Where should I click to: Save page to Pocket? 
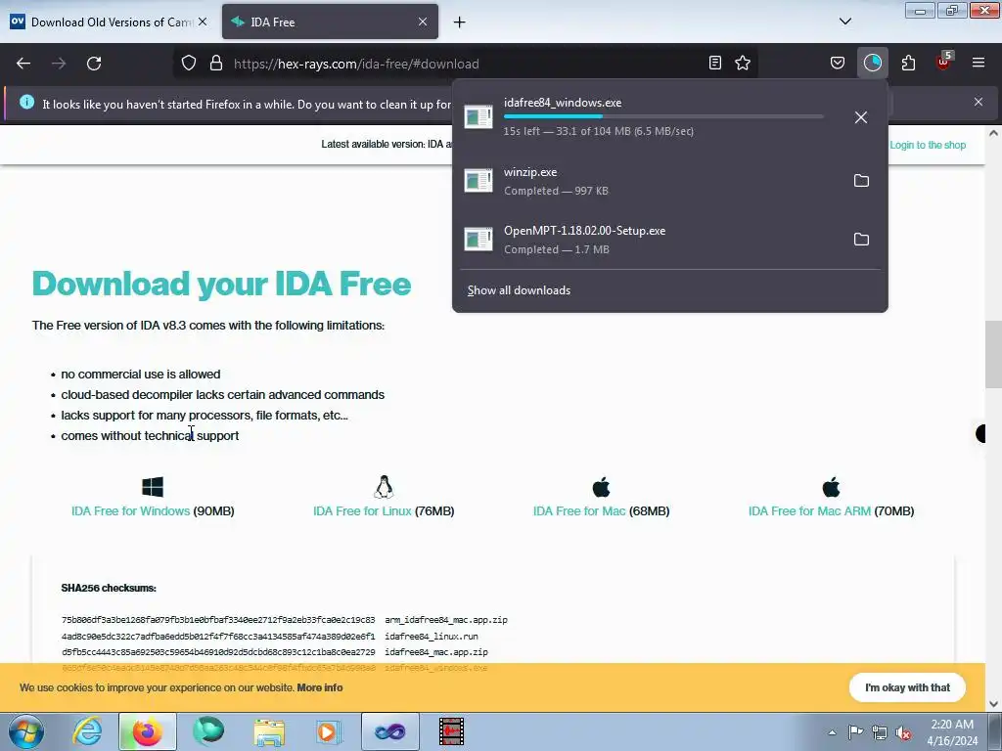(x=838, y=63)
